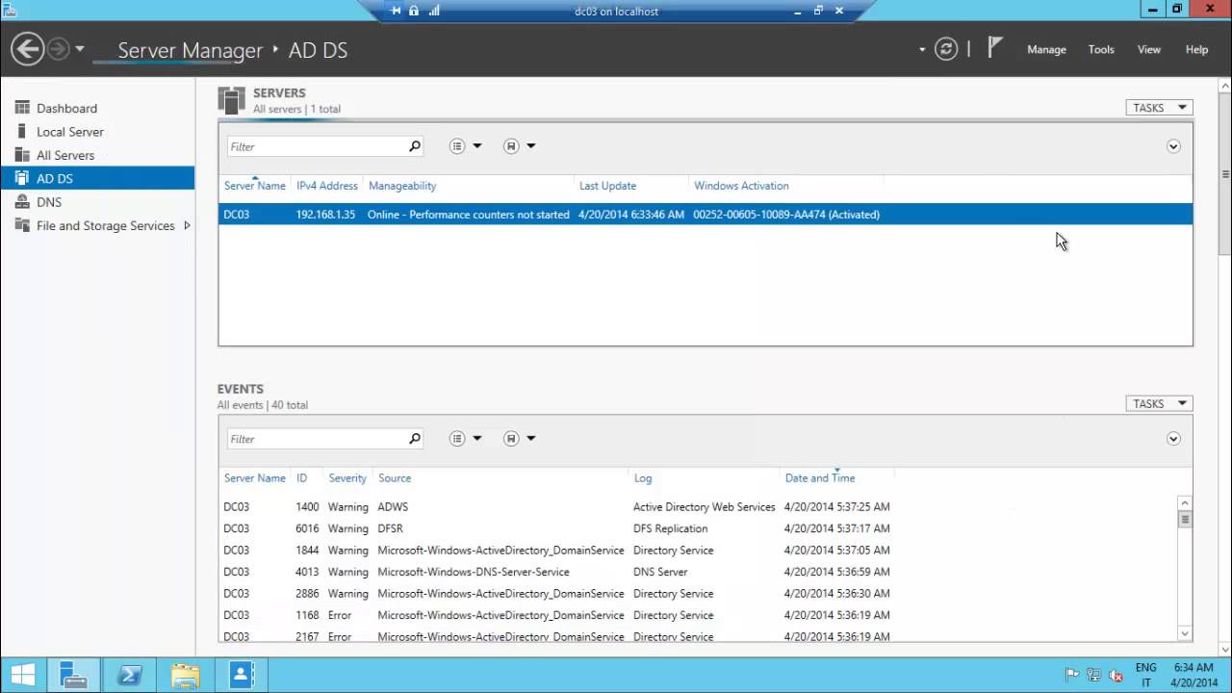Screen dimensions: 1232x693
Task: Click the SERVERS tile icon
Action: [x=231, y=100]
